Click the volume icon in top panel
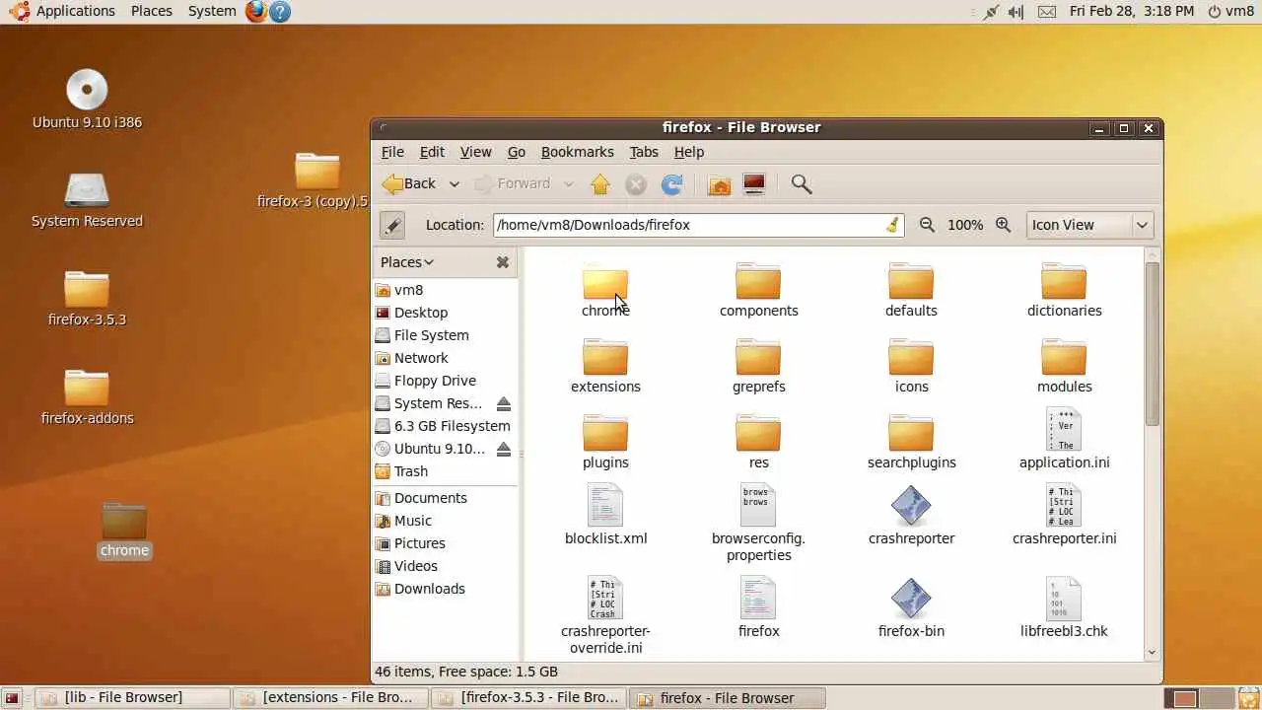The image size is (1262, 710). click(x=1016, y=12)
